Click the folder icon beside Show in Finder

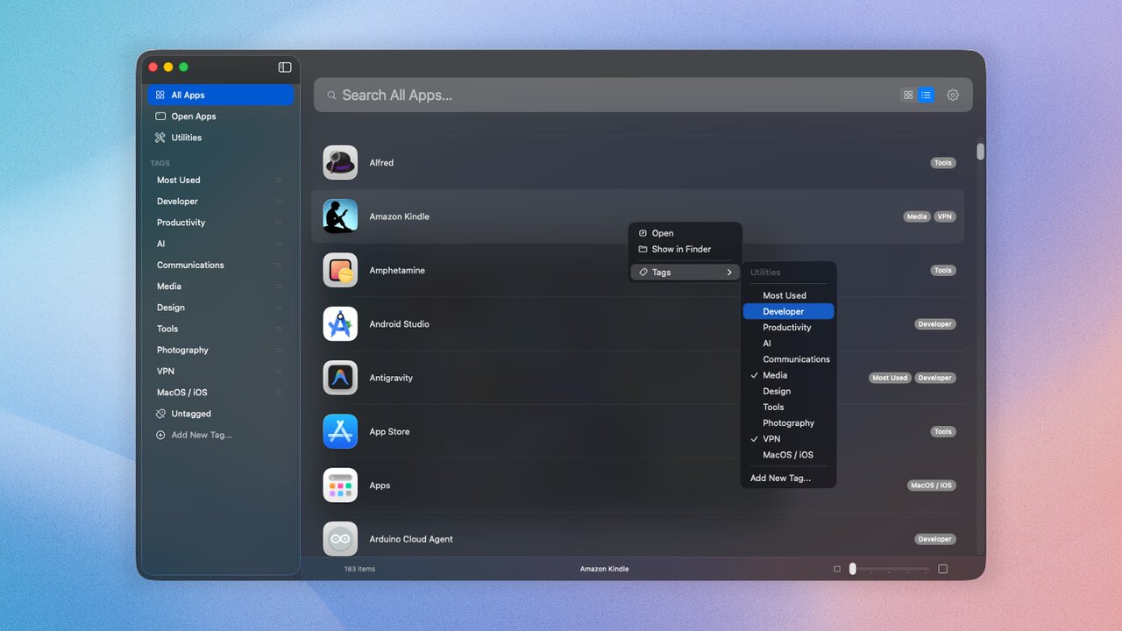pyautogui.click(x=643, y=249)
